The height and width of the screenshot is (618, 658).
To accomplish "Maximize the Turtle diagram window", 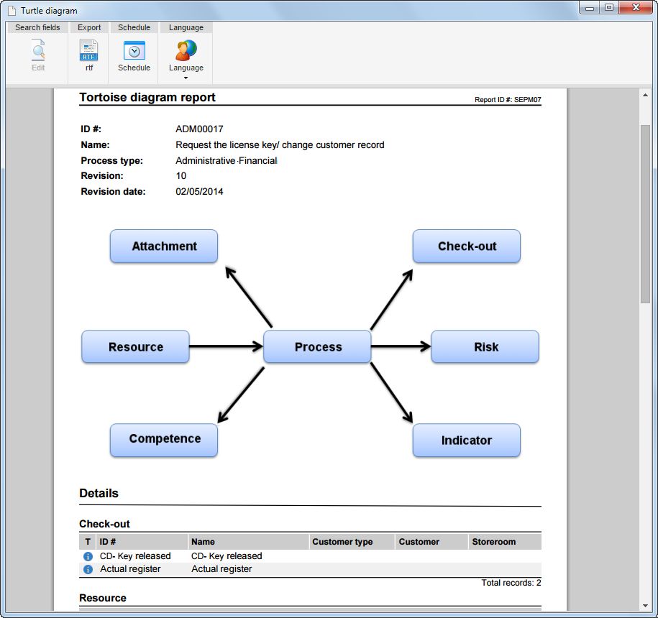I will pyautogui.click(x=609, y=7).
